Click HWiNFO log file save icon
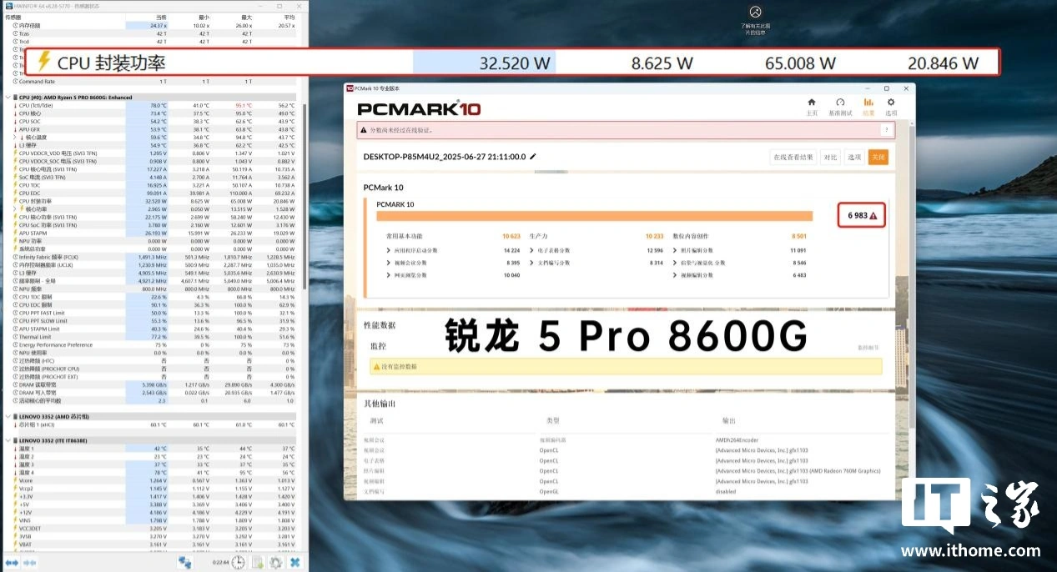This screenshot has height=572, width=1057. click(x=258, y=563)
